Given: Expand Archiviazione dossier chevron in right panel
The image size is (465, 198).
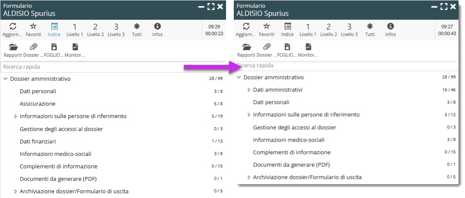Looking at the screenshot, I should [x=249, y=177].
